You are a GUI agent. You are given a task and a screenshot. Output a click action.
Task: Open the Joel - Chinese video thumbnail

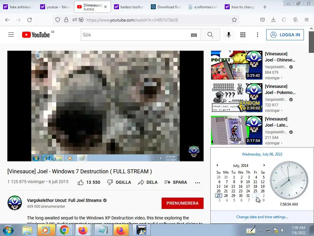pos(237,65)
